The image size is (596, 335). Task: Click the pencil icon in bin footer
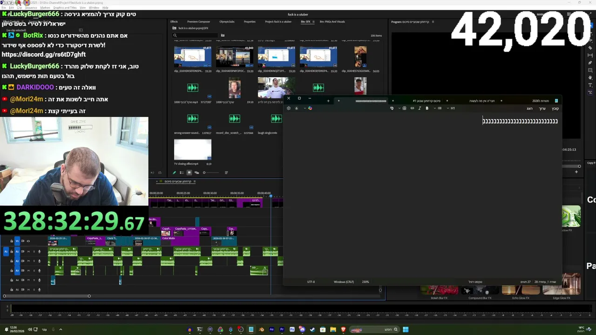pyautogui.click(x=174, y=173)
